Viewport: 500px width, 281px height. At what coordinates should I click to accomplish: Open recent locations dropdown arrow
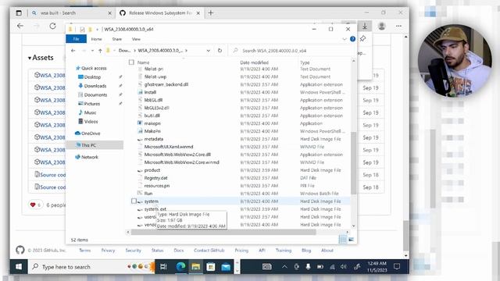click(92, 51)
